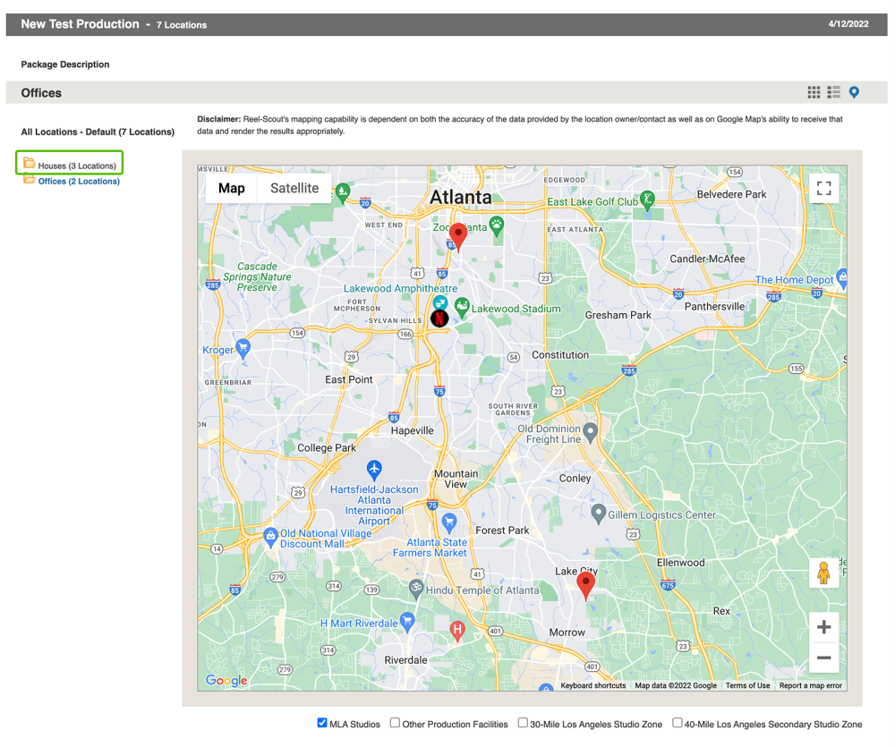The width and height of the screenshot is (895, 747).
Task: Check 40-Mile Los Angeles Secondary Studio Zone
Action: [x=677, y=723]
